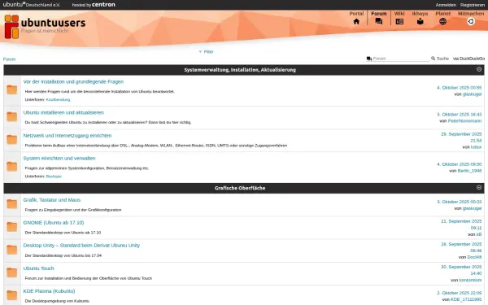Open Vor der Installation und grundlegende Fragen
This screenshot has height=305, width=488.
[x=73, y=81]
